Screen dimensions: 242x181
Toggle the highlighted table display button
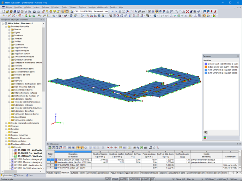[x=63, y=11]
